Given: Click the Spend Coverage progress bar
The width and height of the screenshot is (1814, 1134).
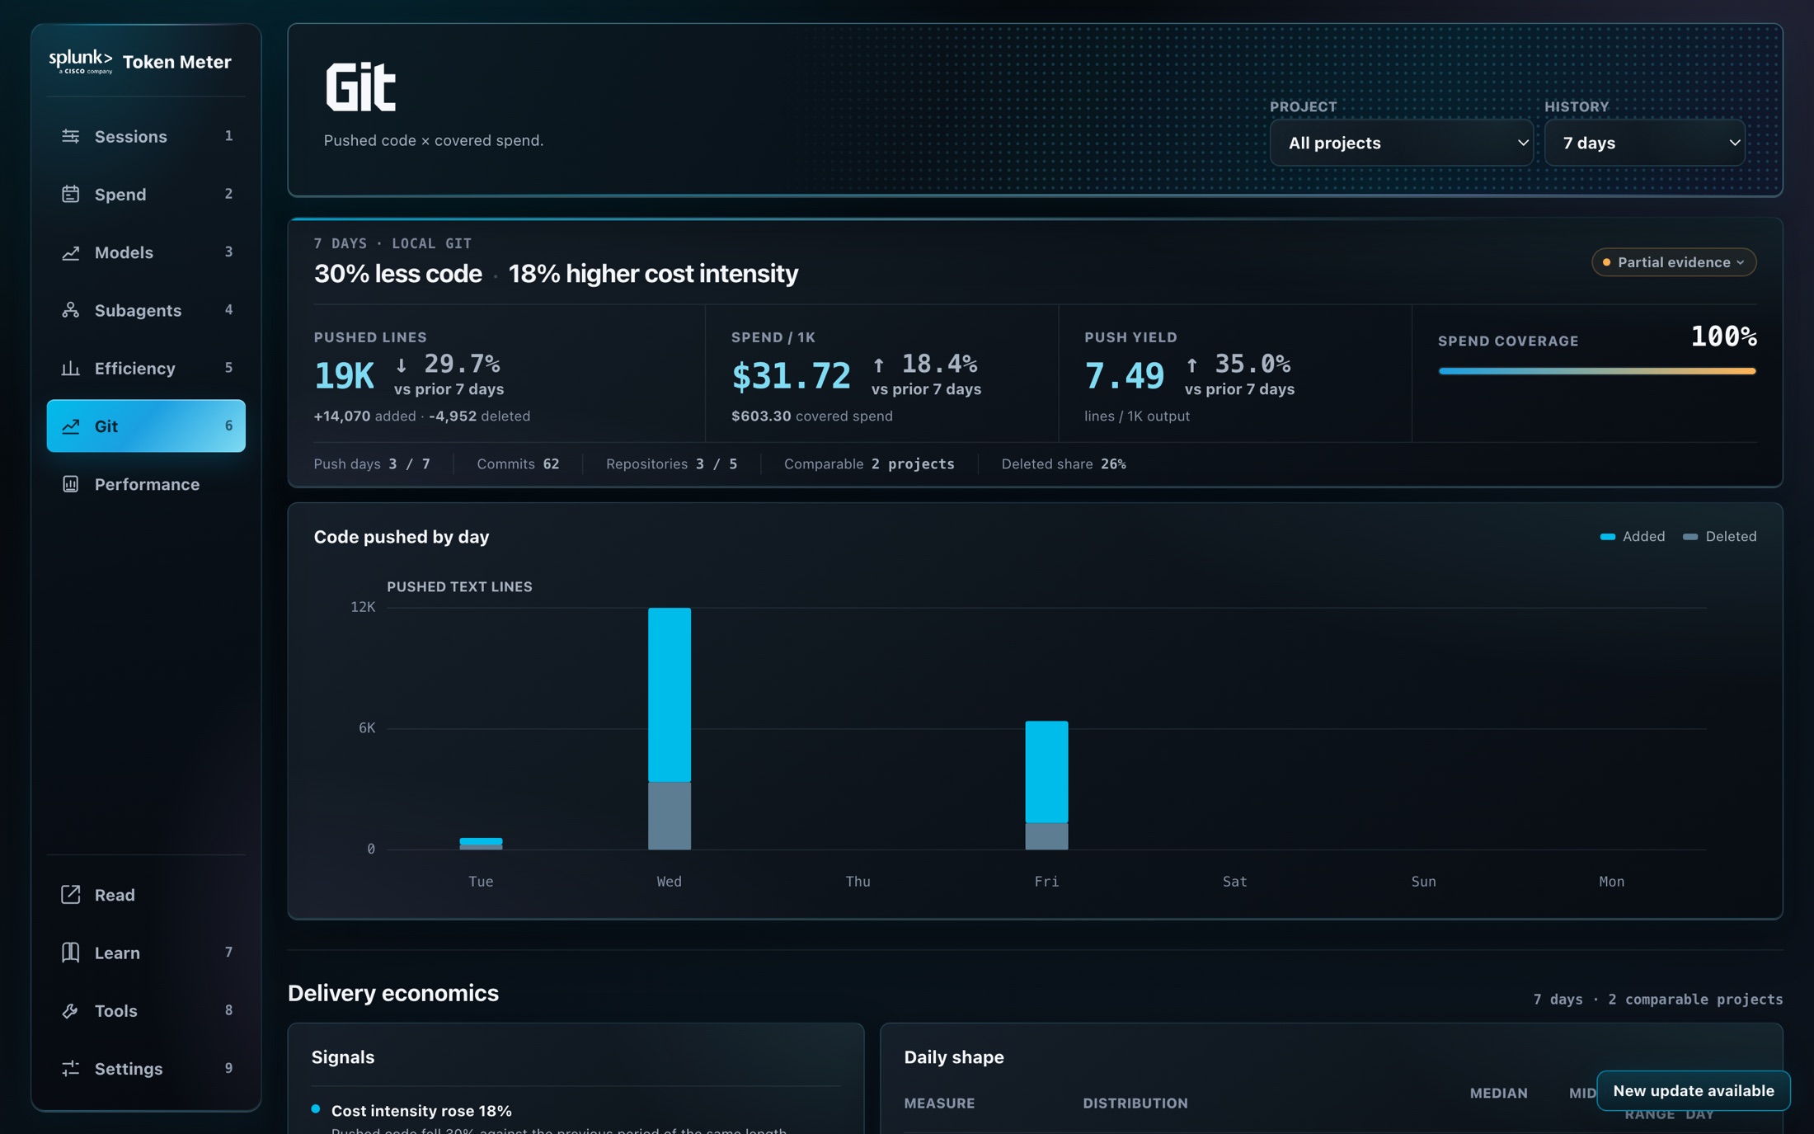Looking at the screenshot, I should [1597, 371].
